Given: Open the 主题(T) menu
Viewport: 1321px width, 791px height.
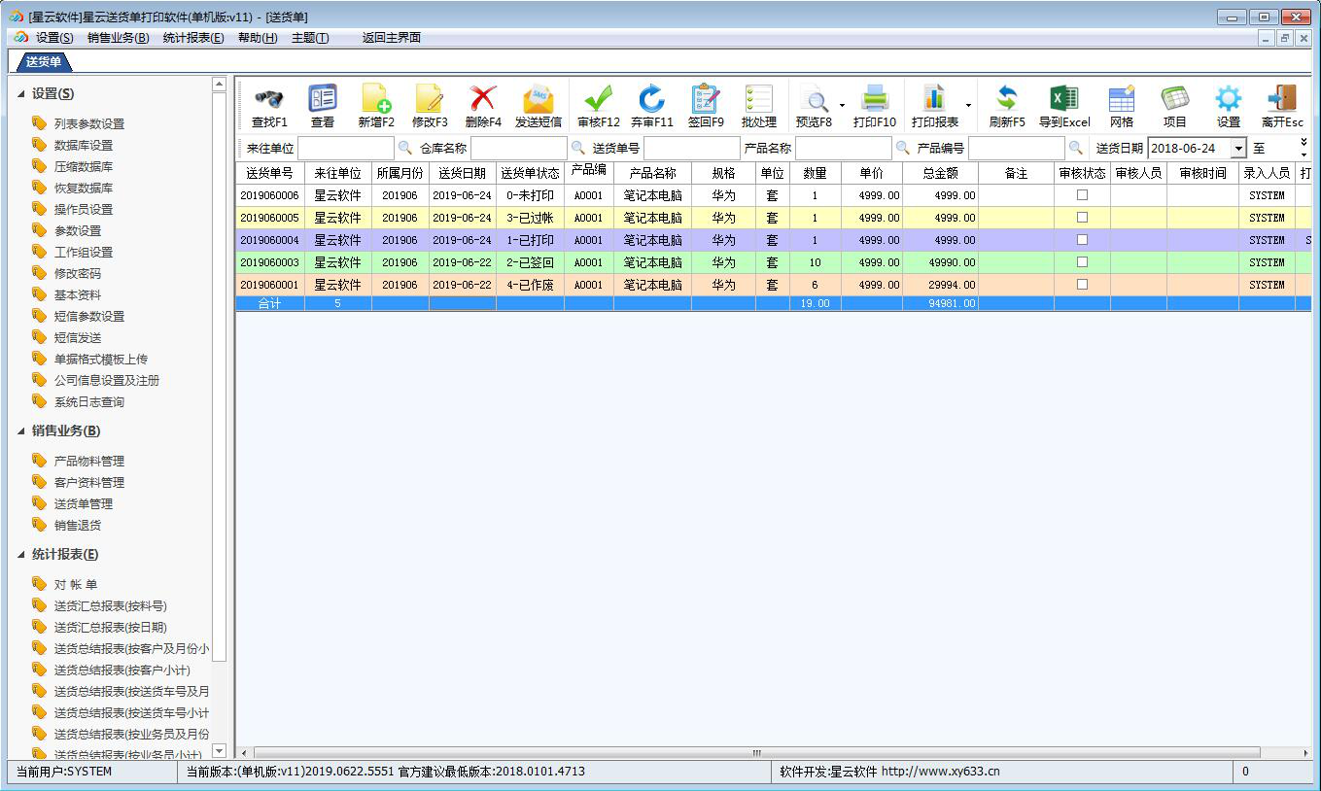Looking at the screenshot, I should pyautogui.click(x=309, y=38).
